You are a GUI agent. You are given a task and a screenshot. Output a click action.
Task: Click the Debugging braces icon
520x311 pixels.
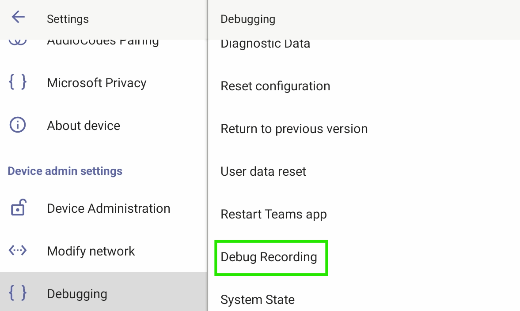(18, 293)
